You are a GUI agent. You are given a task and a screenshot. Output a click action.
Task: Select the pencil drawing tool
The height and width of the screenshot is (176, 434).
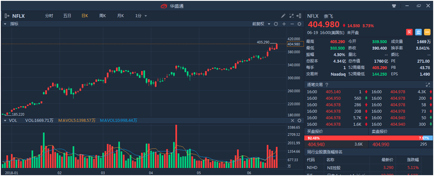(x=283, y=16)
